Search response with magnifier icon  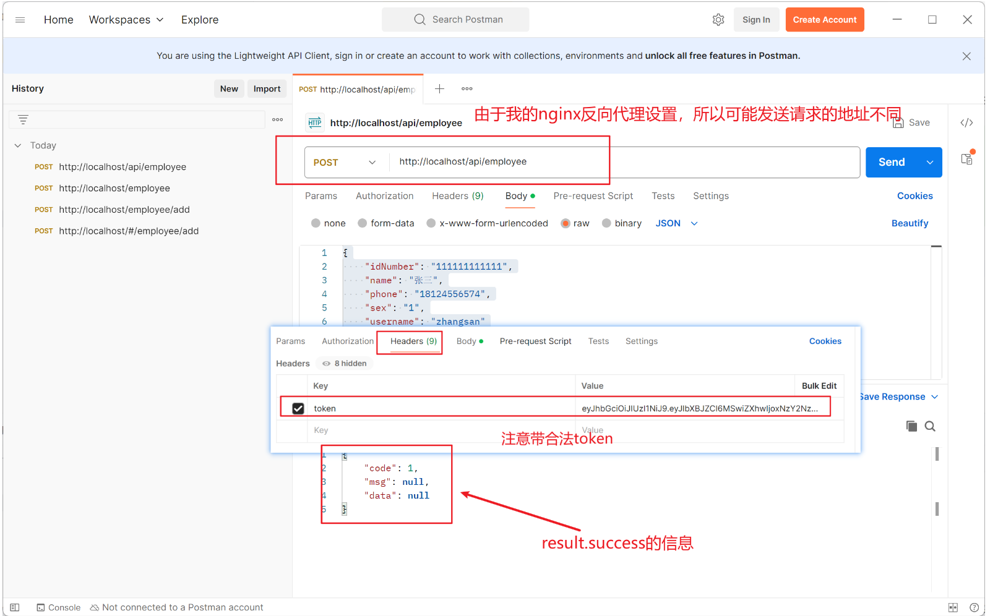[930, 426]
